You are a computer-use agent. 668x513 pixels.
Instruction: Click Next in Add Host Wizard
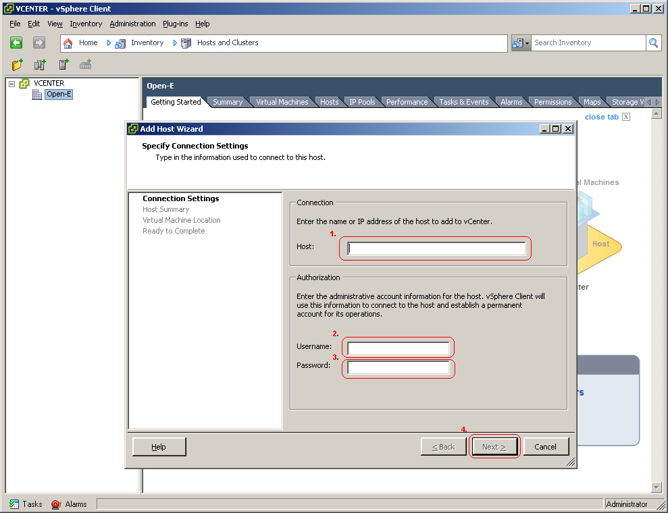(494, 447)
